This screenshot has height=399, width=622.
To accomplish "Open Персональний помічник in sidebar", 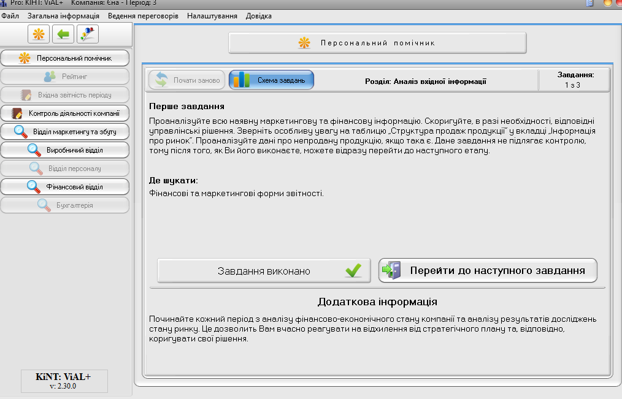I will (65, 58).
